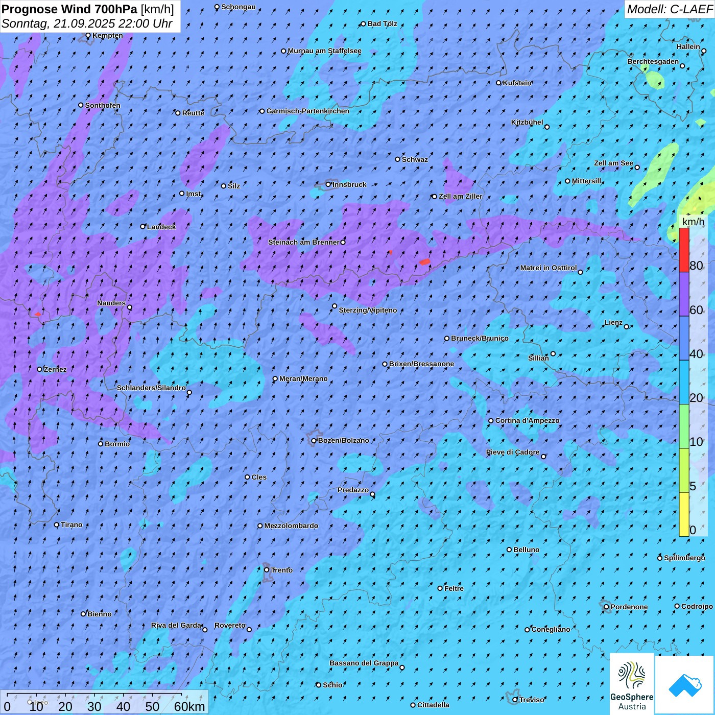Click the Meran/Merano label
Screen dimensions: 715x715
(x=303, y=378)
